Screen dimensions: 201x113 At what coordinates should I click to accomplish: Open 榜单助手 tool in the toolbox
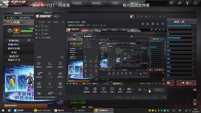60,75
